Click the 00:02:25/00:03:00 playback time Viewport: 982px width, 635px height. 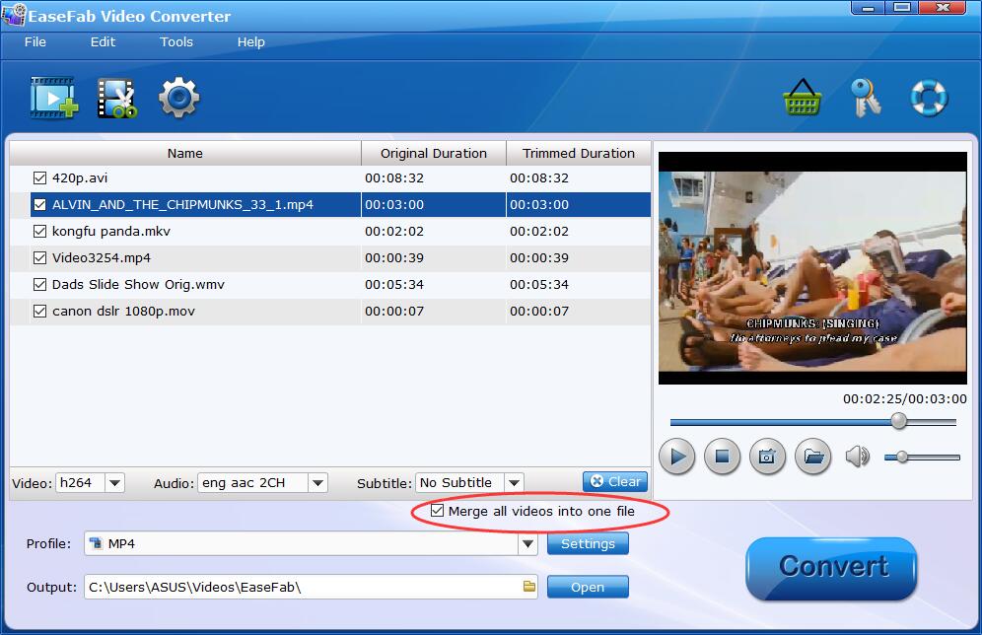pyautogui.click(x=904, y=399)
